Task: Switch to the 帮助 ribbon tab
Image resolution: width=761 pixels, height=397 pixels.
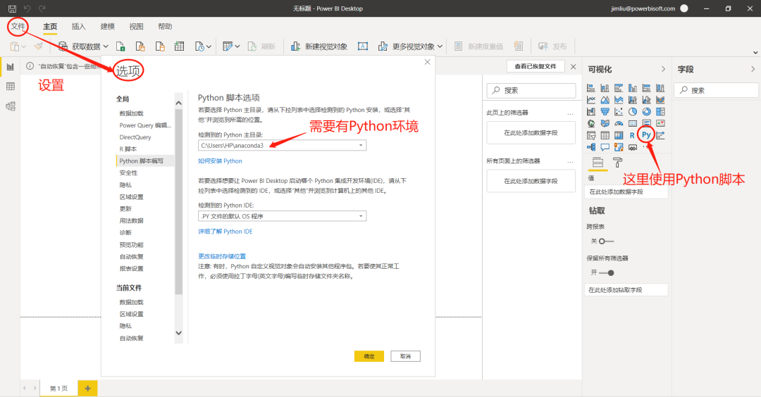Action: pos(165,26)
